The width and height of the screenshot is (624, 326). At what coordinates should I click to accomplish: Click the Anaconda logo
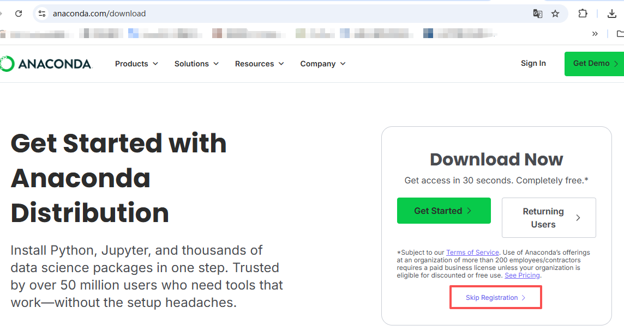click(x=46, y=64)
